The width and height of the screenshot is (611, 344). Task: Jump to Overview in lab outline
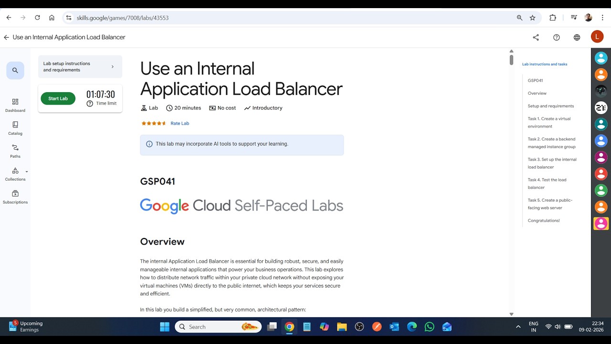tap(537, 93)
